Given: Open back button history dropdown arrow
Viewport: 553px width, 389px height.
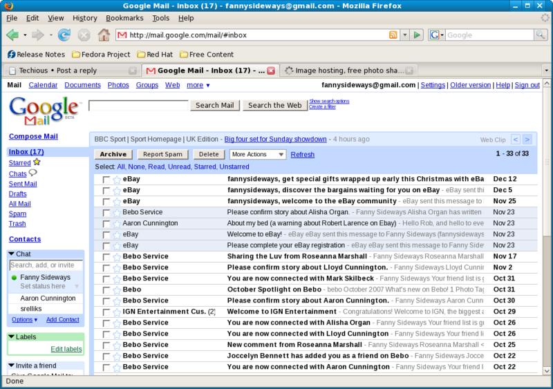Looking at the screenshot, I should pyautogui.click(x=25, y=35).
